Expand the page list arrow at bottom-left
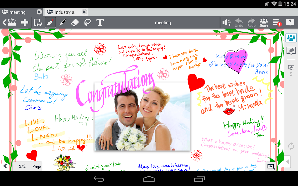This screenshot has width=298, height=186. pyautogui.click(x=5, y=166)
